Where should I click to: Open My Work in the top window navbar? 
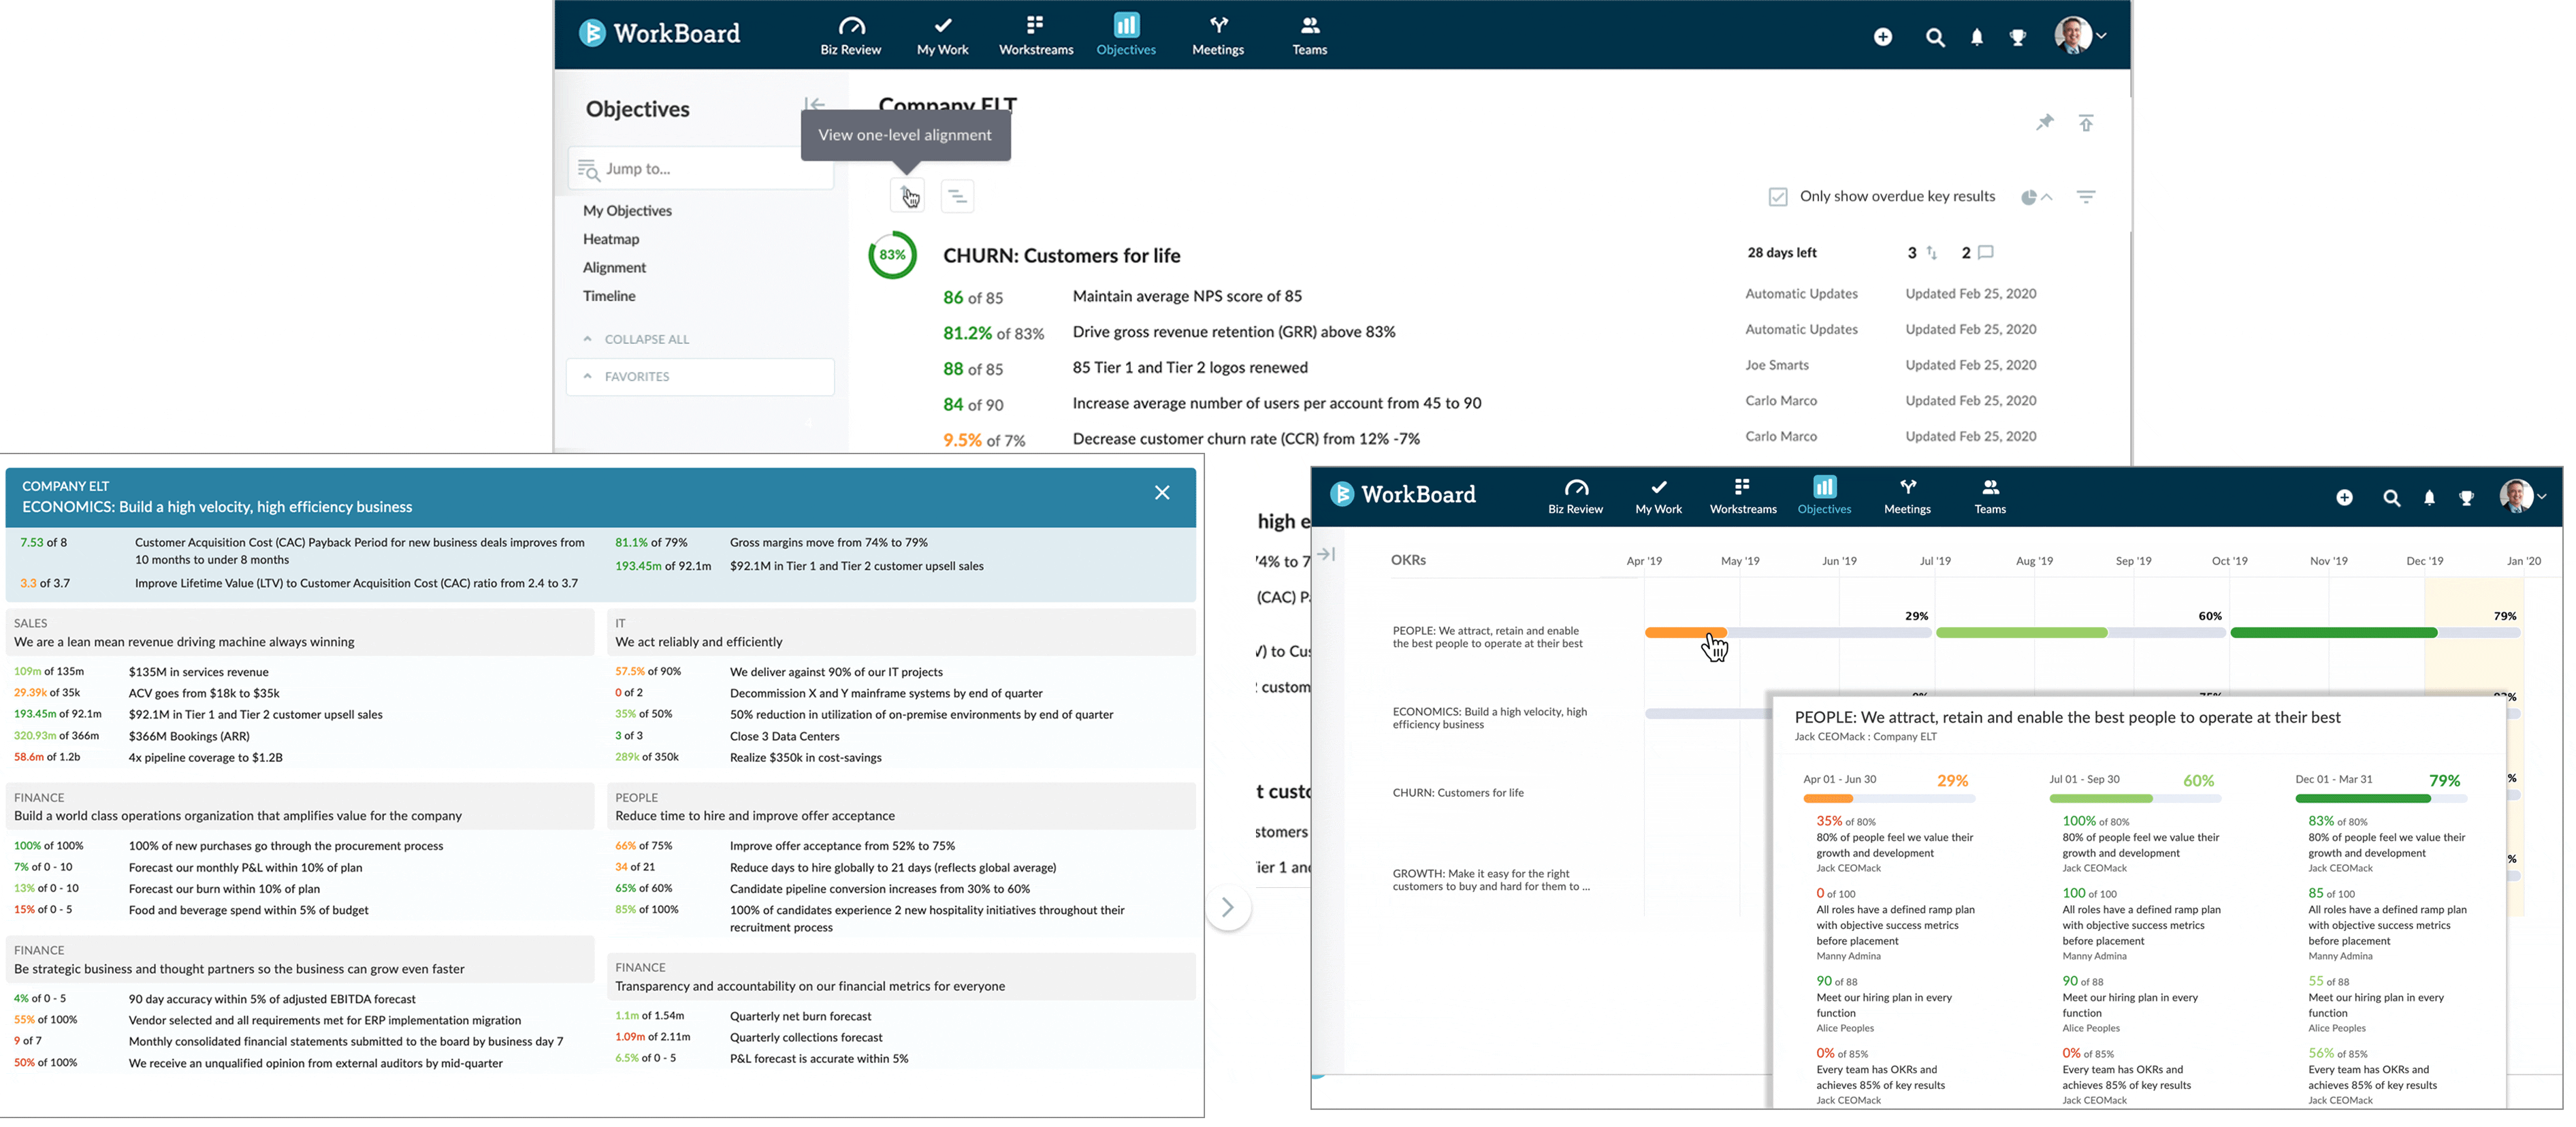coord(942,35)
